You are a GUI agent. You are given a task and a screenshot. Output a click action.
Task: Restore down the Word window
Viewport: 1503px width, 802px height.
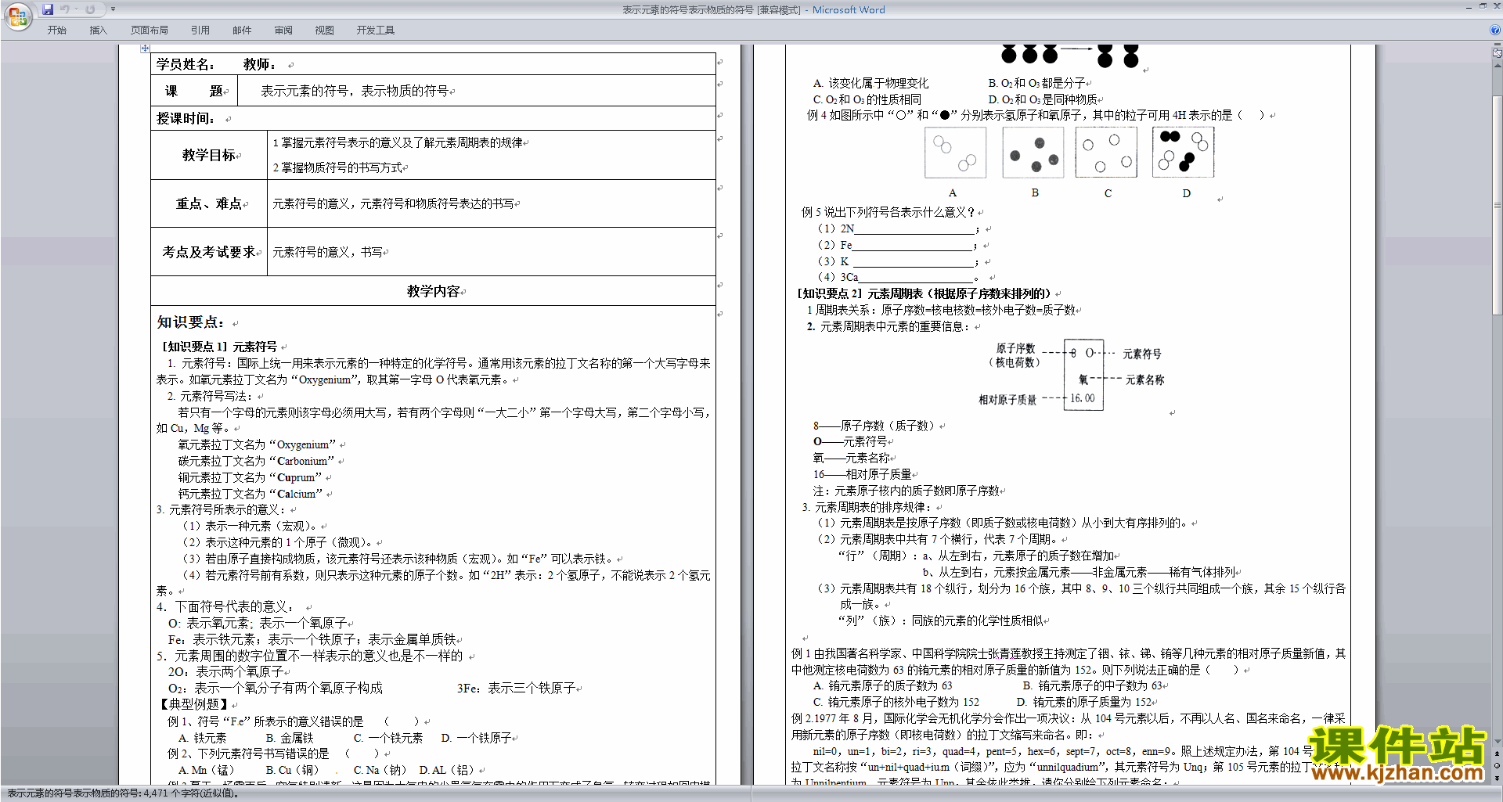[1483, 6]
